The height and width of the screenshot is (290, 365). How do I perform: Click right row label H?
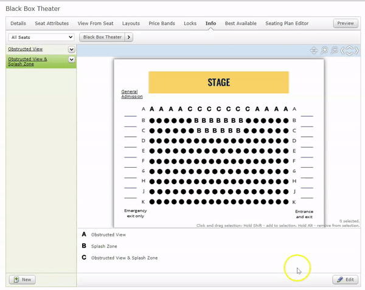click(294, 181)
